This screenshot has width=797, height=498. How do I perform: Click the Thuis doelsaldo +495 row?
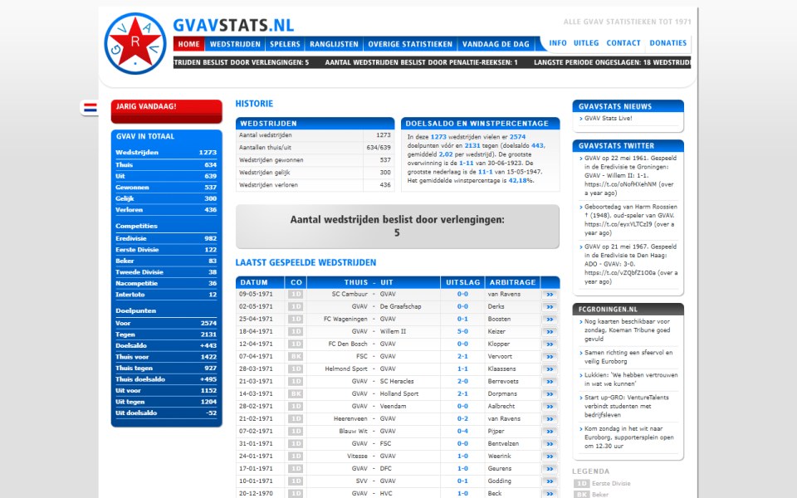[x=166, y=379]
